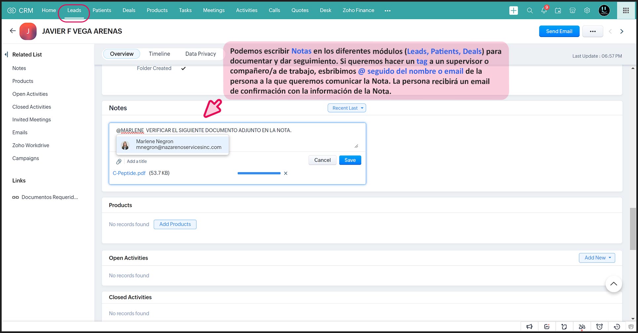Remove the C-Peptide.pdf attachment upload
Viewport: 638px width, 333px height.
coord(286,173)
